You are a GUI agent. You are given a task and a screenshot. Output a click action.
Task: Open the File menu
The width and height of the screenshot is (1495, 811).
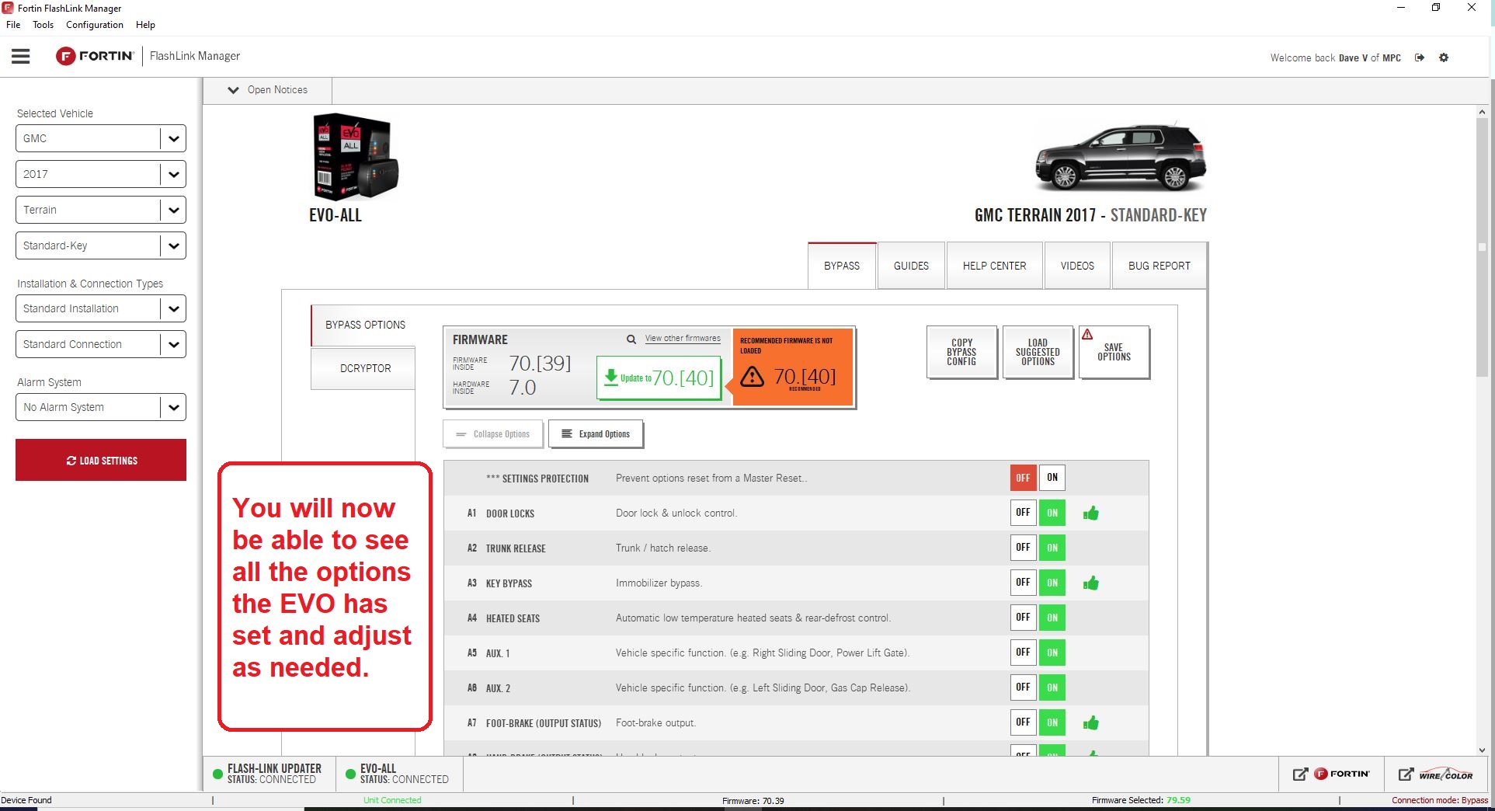click(13, 25)
